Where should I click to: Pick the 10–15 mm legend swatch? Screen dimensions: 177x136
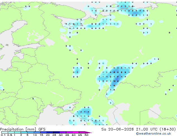[37, 132]
